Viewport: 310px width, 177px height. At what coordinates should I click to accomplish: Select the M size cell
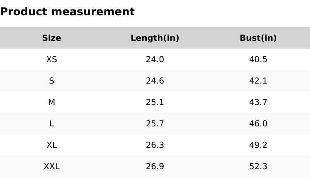52,102
